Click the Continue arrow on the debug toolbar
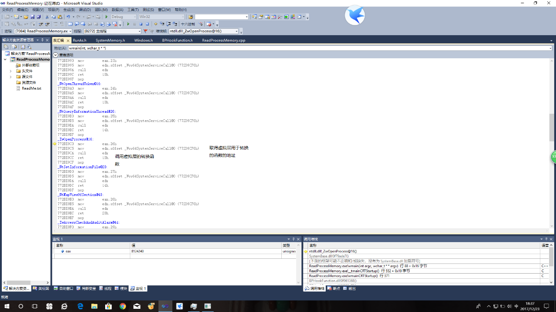Viewport: 556px width, 312px height. coord(128,24)
